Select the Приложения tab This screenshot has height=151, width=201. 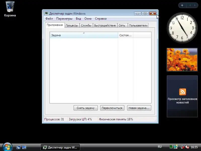tap(55, 25)
